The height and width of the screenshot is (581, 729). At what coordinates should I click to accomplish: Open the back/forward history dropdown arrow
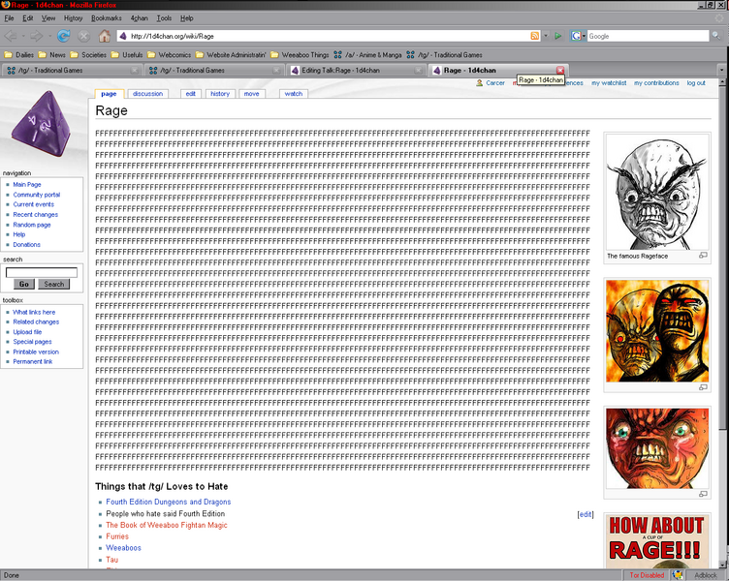pyautogui.click(x=49, y=36)
